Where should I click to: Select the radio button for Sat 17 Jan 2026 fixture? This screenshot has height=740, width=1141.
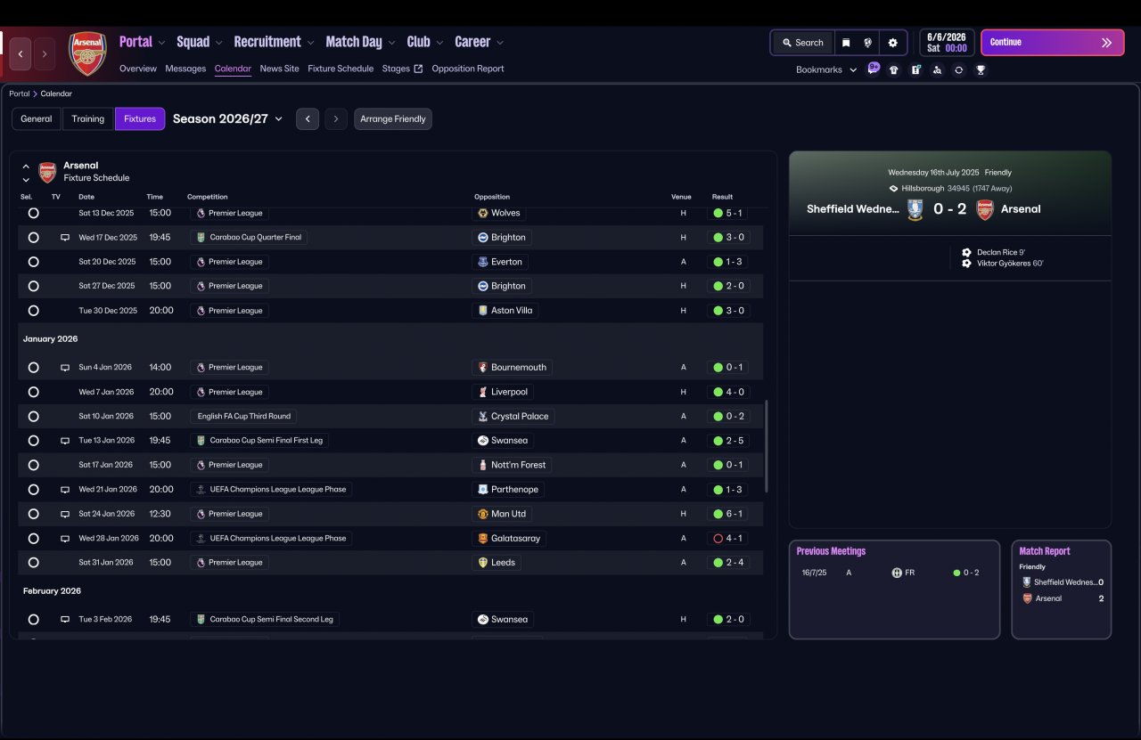pos(34,465)
